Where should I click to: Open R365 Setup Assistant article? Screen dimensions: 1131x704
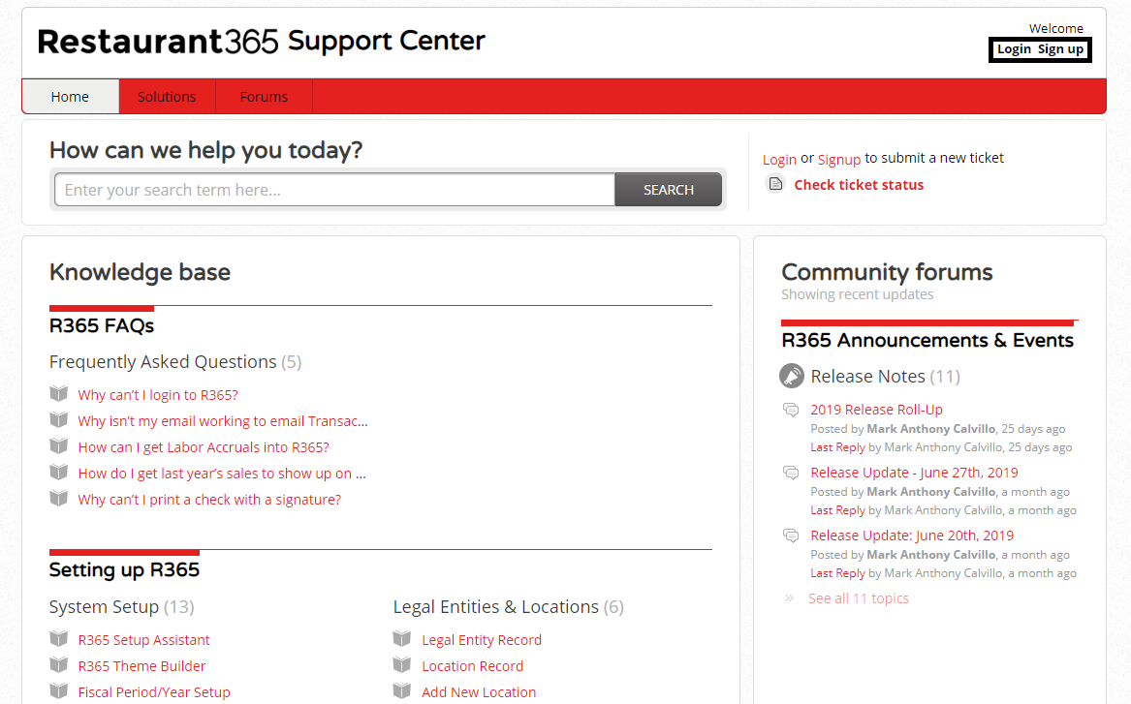(143, 640)
